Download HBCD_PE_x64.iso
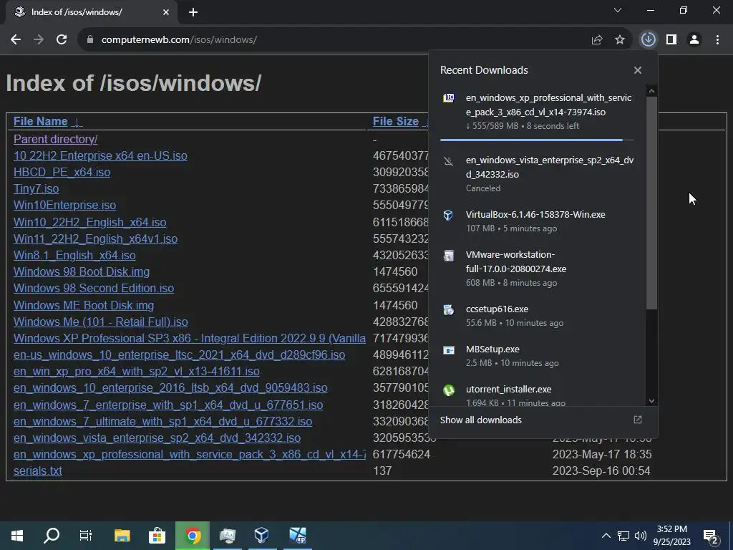 click(x=62, y=172)
